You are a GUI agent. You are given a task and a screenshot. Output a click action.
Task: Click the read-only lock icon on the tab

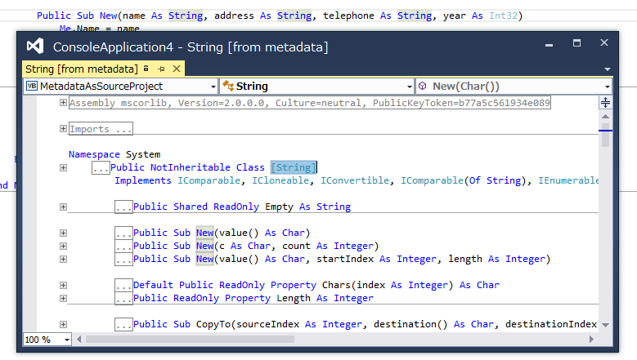(x=146, y=69)
